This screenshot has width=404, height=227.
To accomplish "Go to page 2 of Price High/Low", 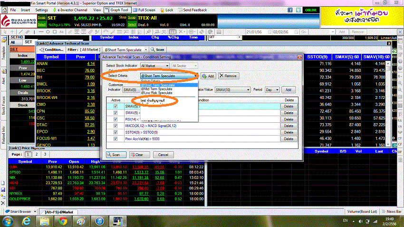I will point(37,154).
